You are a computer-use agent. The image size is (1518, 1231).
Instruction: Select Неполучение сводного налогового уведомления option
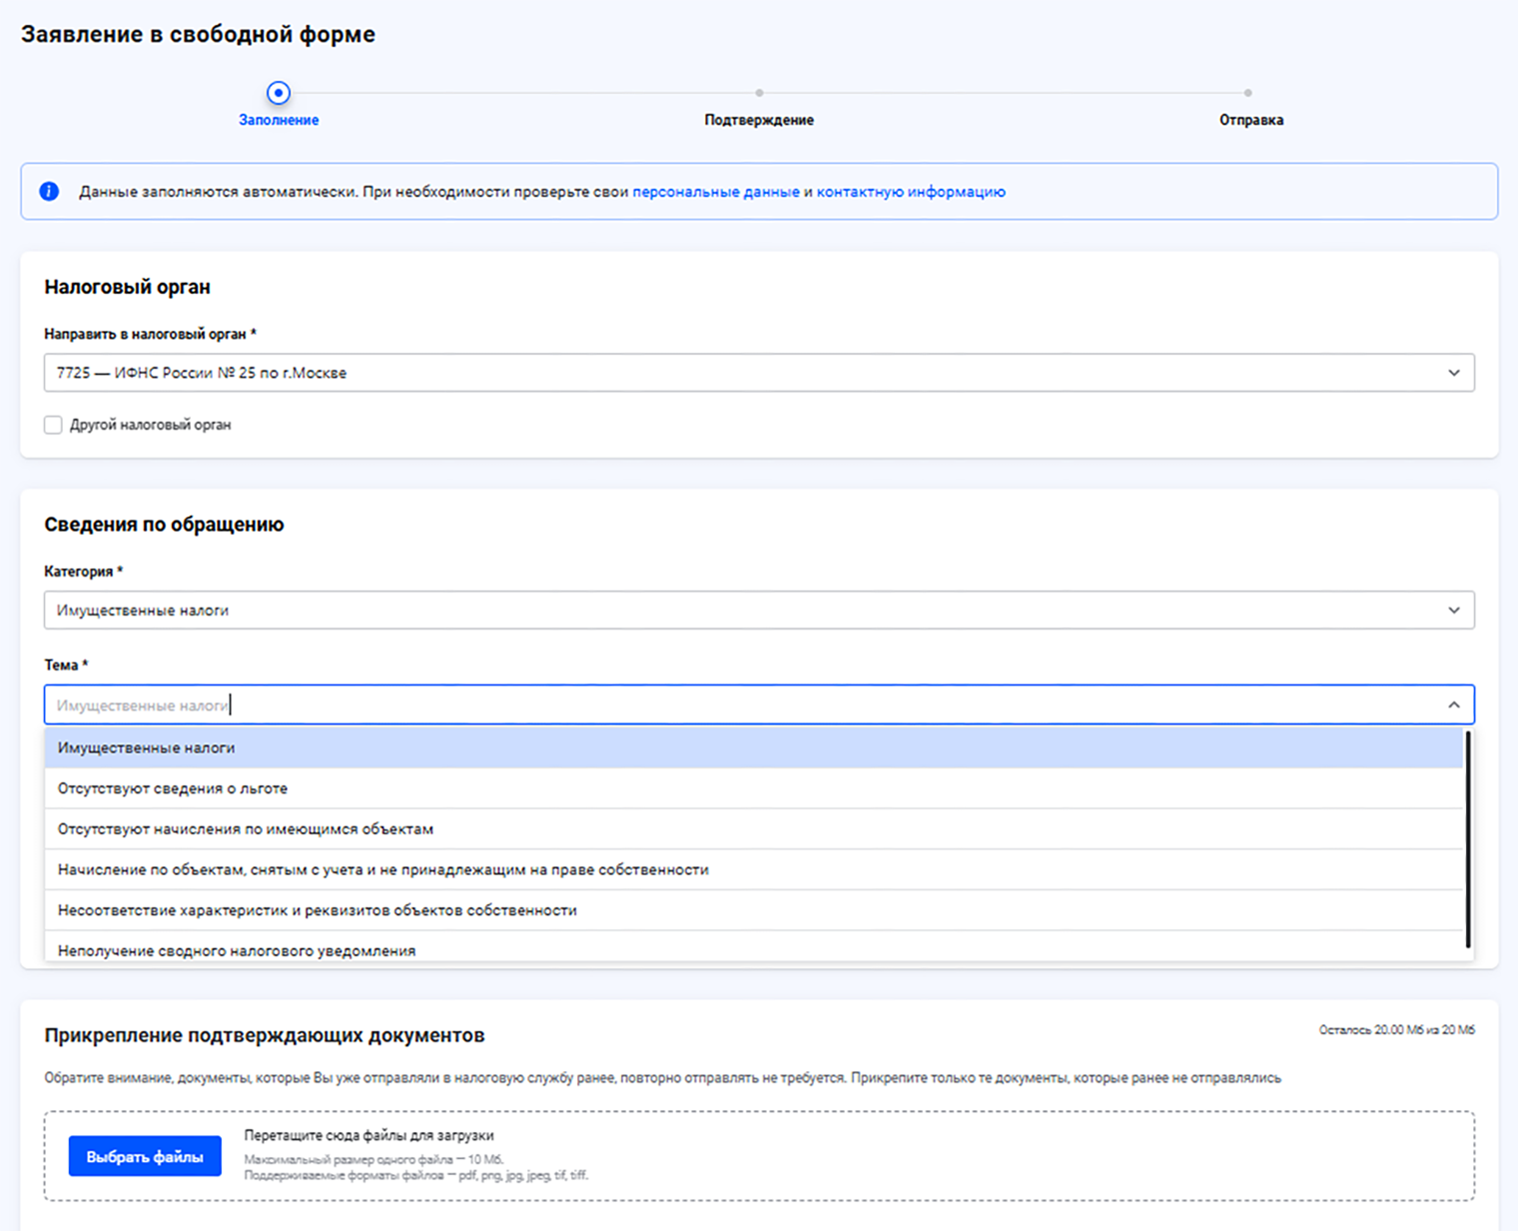237,950
